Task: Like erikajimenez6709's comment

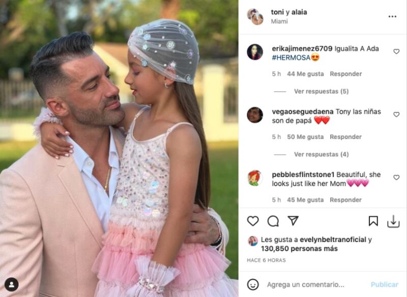Action: point(396,51)
